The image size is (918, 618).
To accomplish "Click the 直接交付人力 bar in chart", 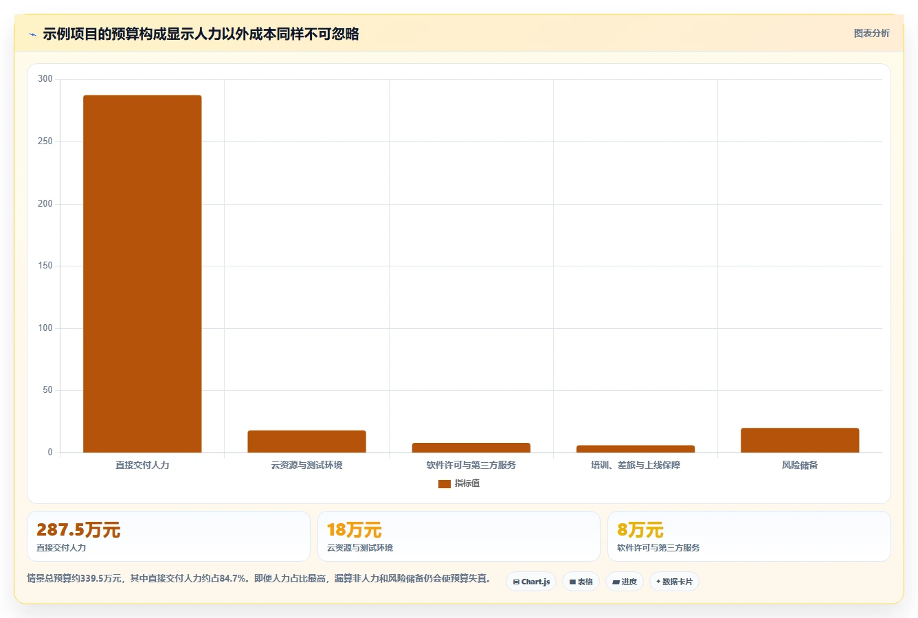I will tap(142, 274).
